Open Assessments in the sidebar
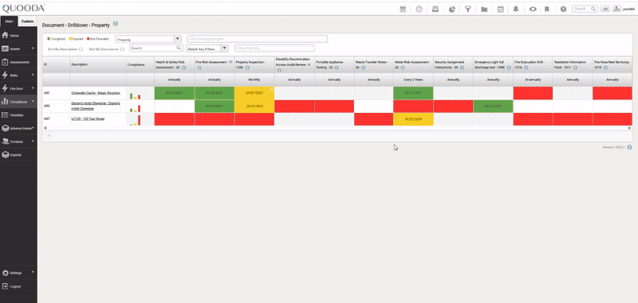The width and height of the screenshot is (638, 303). coord(18,62)
